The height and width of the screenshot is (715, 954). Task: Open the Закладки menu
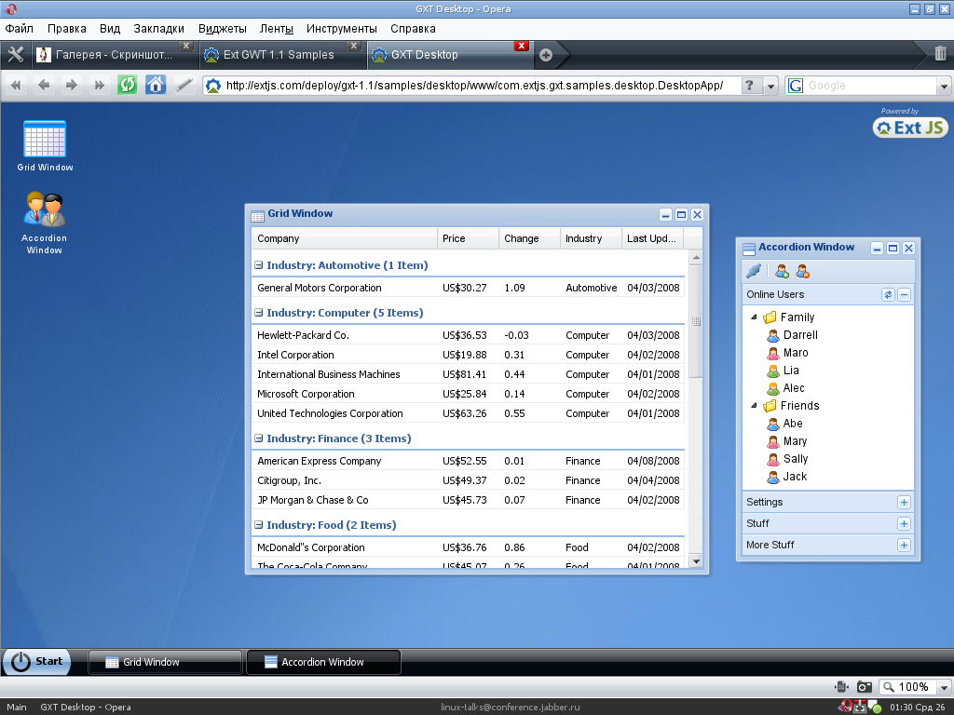[x=158, y=29]
